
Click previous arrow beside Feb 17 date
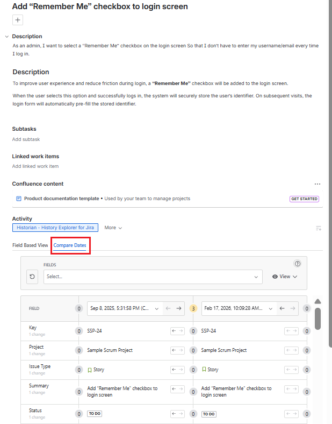pos(282,309)
